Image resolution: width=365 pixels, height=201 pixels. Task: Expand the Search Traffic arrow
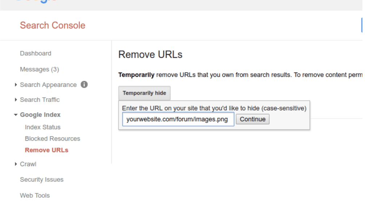[16, 100]
